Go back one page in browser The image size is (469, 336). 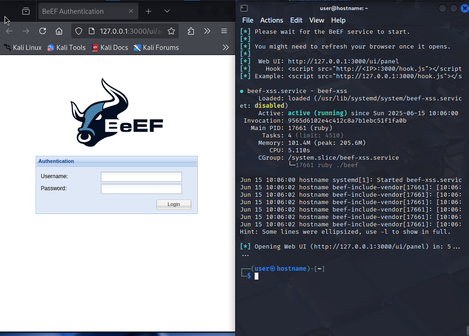tap(9, 31)
